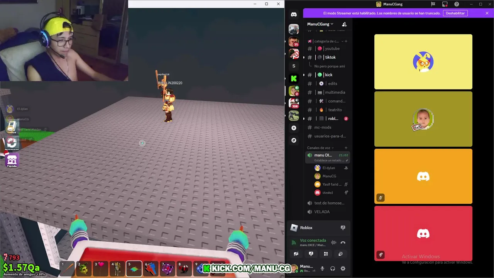Viewport: 494px width, 278px height.
Task: Select hotbar slot 3 heart balloon
Action: [101, 269]
